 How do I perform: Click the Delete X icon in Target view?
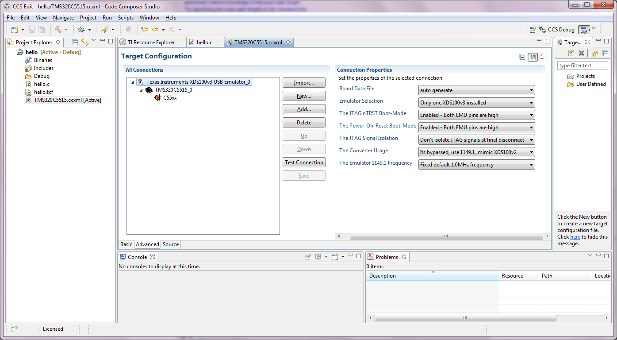[x=582, y=53]
